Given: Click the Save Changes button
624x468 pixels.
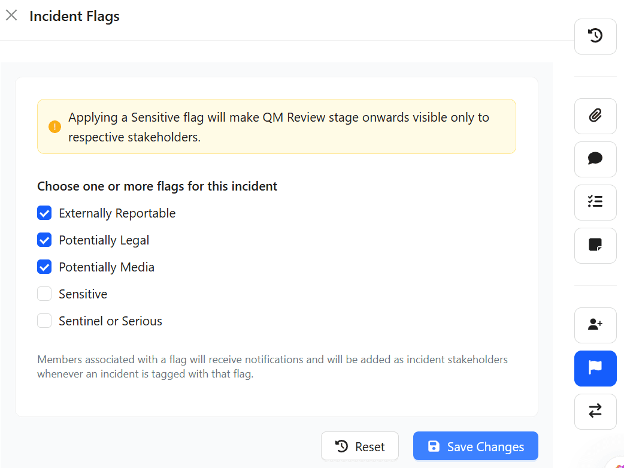Looking at the screenshot, I should (475, 446).
